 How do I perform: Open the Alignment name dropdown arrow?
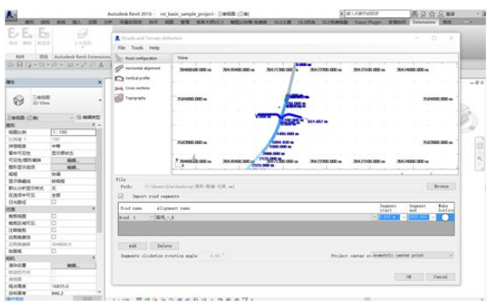coord(374,217)
